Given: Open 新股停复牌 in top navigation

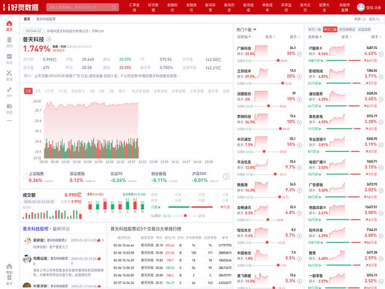Looking at the screenshot, I should [x=344, y=7].
